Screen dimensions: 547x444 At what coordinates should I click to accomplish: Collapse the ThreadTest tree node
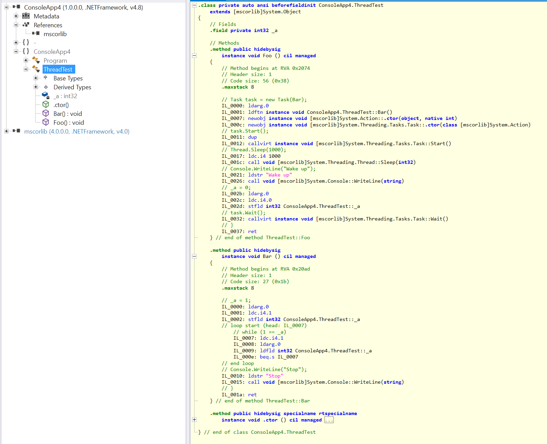click(x=26, y=69)
